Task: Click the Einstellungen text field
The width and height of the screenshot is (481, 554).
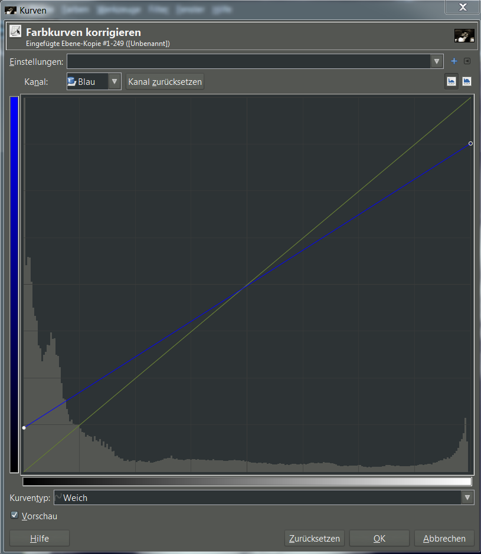Action: pyautogui.click(x=248, y=61)
